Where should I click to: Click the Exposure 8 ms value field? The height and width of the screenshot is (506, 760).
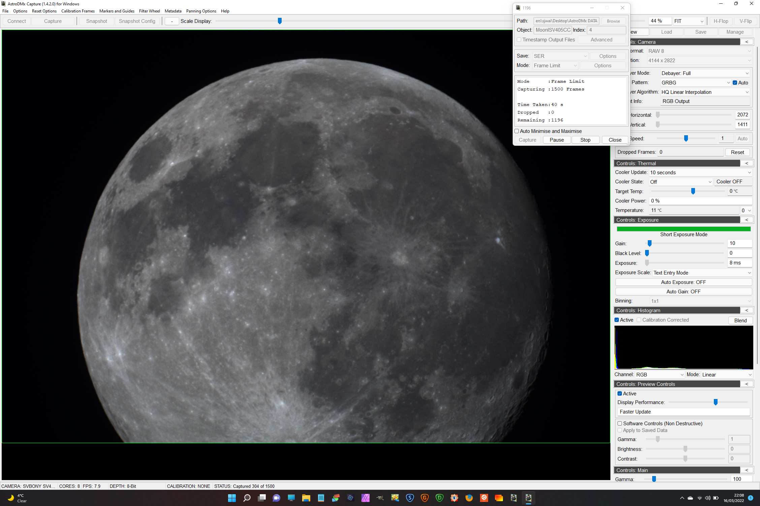pyautogui.click(x=739, y=263)
